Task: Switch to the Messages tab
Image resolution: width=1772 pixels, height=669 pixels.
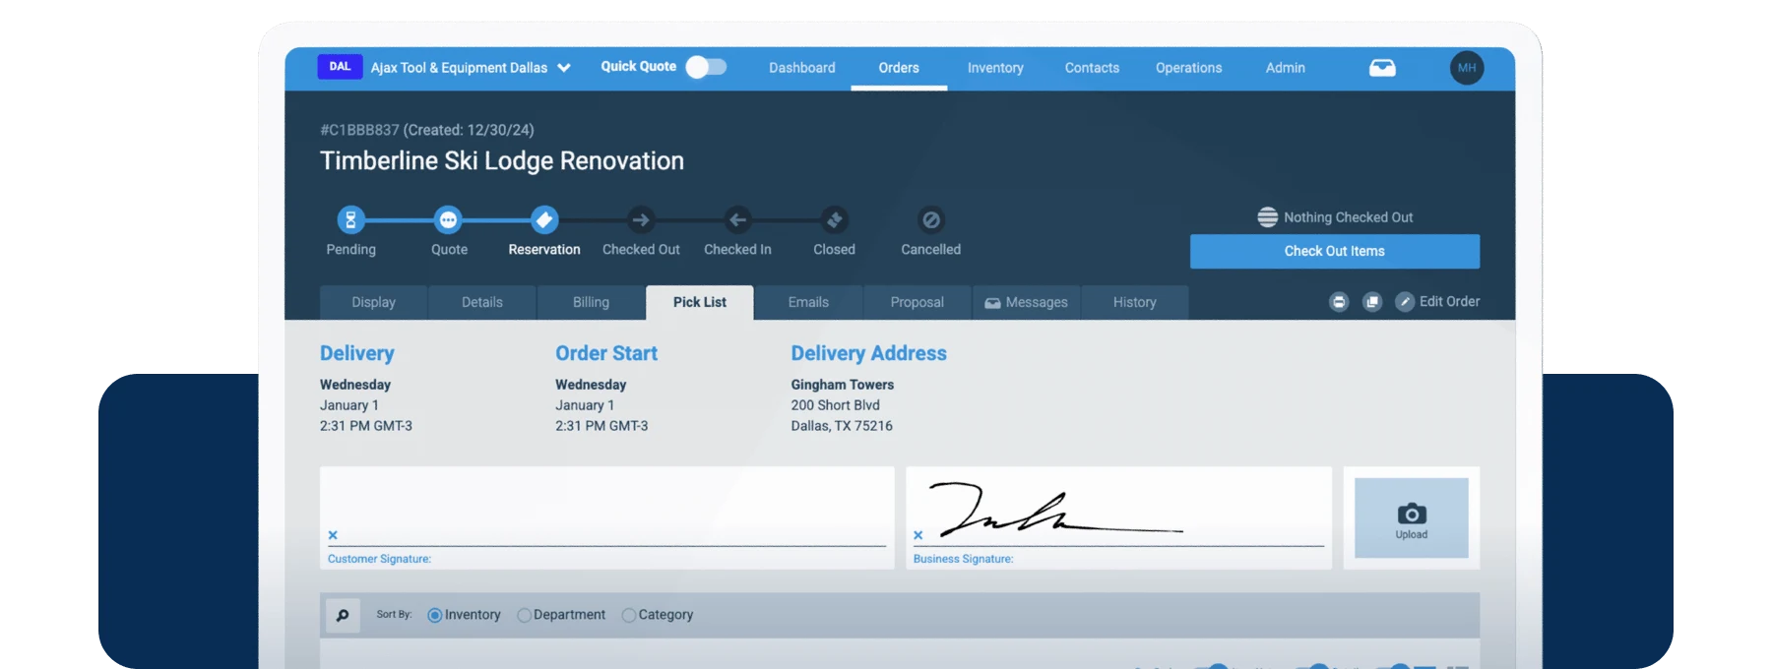Action: (1027, 302)
